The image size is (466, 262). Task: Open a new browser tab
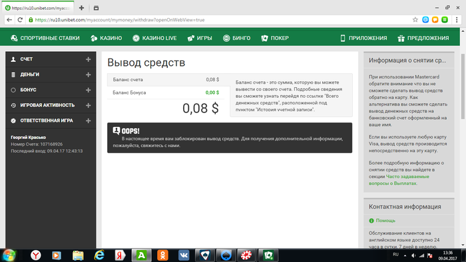[x=81, y=8]
